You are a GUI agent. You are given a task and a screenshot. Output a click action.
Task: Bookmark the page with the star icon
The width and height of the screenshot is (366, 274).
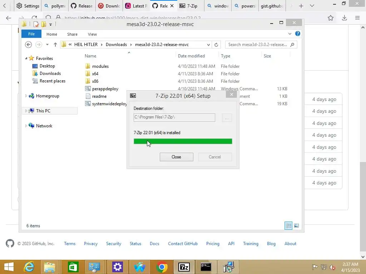(x=331, y=18)
